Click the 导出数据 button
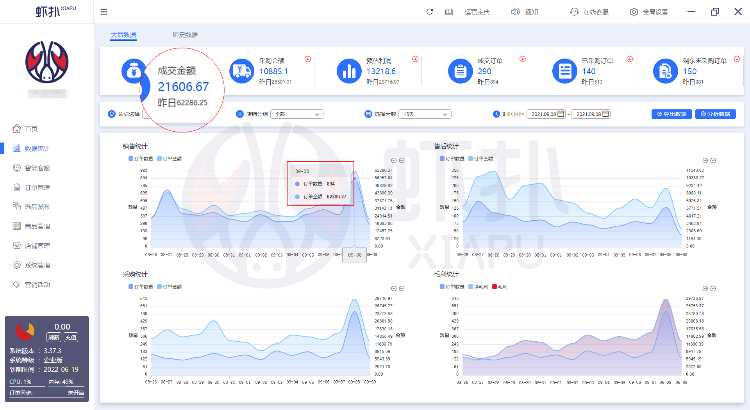This screenshot has width=750, height=410. click(x=671, y=114)
